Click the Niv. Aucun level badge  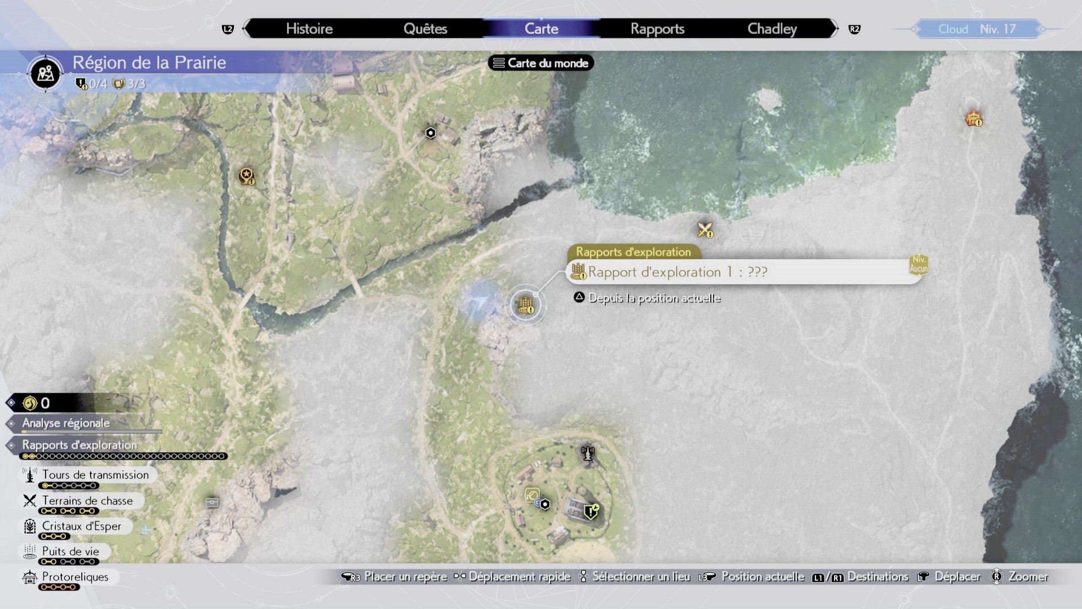(x=918, y=265)
